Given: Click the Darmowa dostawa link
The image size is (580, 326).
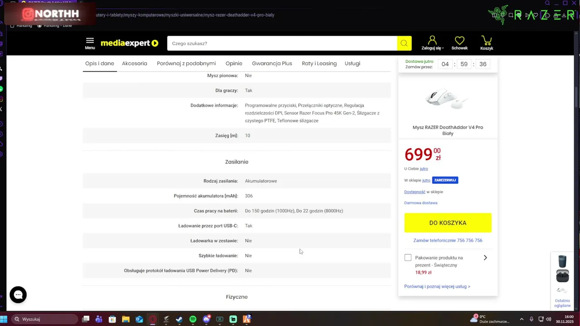Looking at the screenshot, I should (x=420, y=203).
